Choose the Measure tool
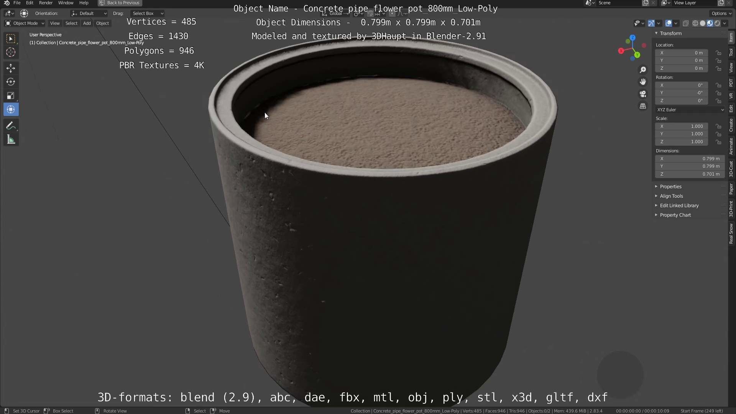736x414 pixels. [x=11, y=140]
